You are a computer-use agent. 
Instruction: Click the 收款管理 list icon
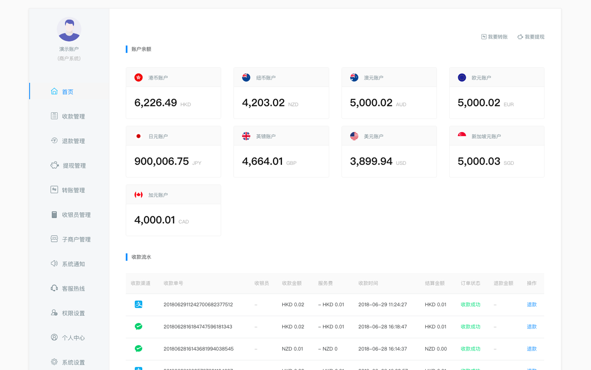click(54, 116)
